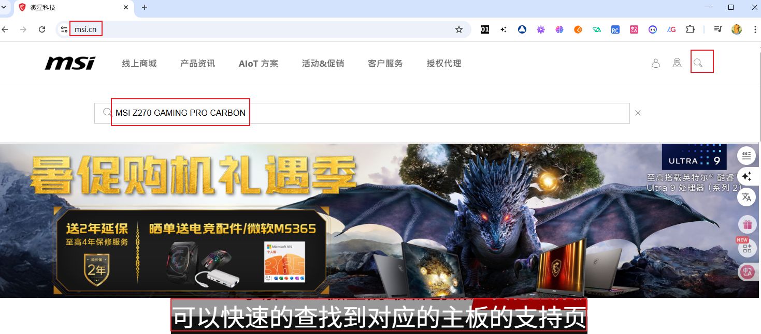Click the member badge icon in MSI header
761x334 pixels.
point(677,63)
